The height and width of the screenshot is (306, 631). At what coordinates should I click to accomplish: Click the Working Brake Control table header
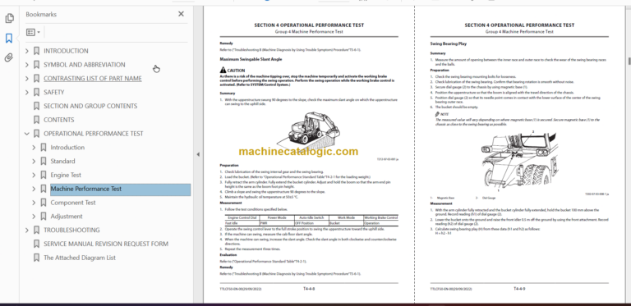pyautogui.click(x=380, y=217)
